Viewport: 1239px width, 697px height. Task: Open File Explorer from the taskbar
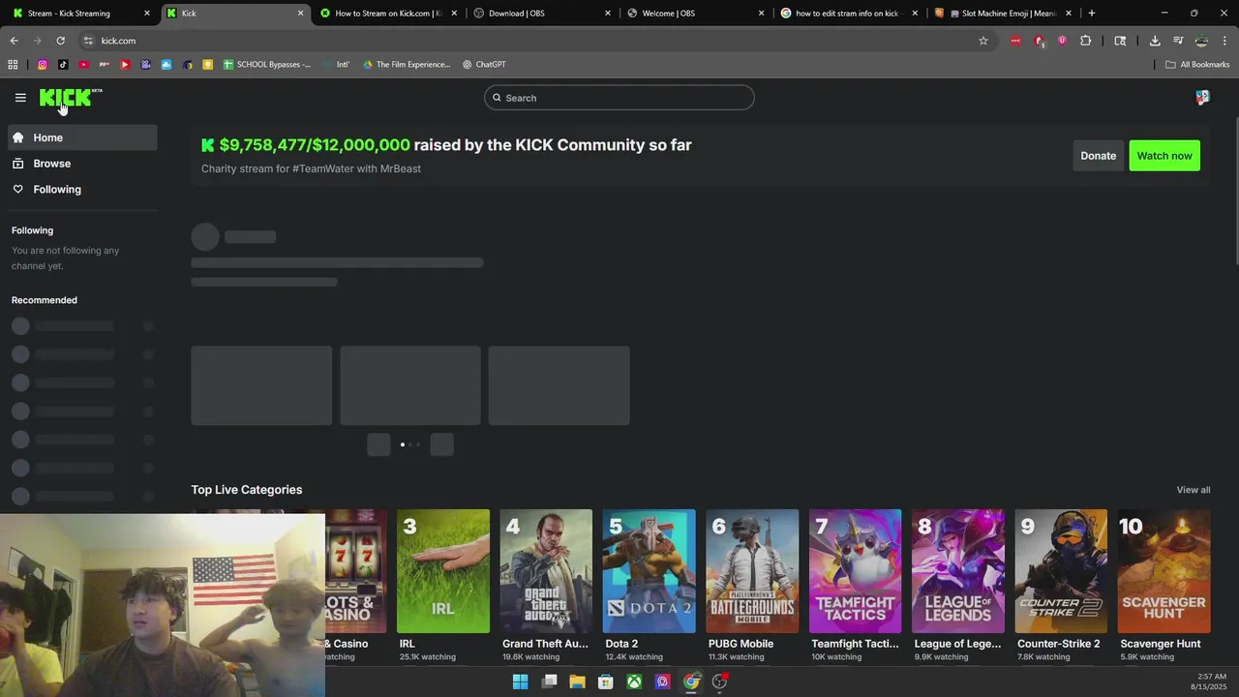(577, 682)
